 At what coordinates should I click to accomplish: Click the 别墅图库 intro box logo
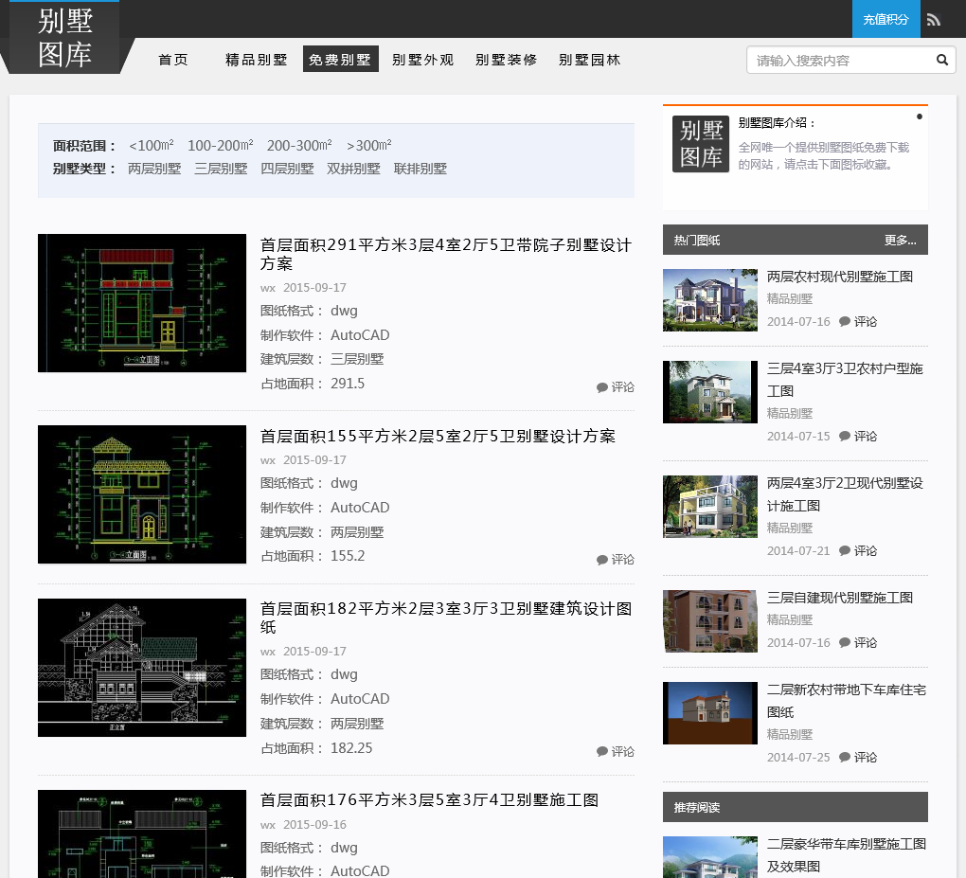[701, 144]
